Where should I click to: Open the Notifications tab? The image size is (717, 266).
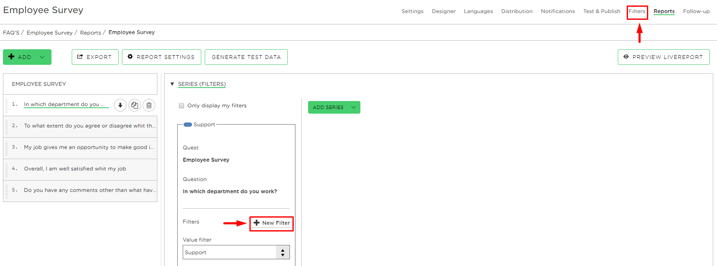point(557,11)
